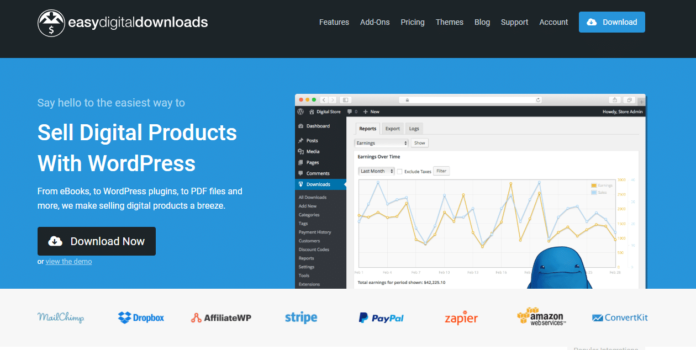Click the Dropbox logo
This screenshot has width=696, height=350.
pos(141,317)
